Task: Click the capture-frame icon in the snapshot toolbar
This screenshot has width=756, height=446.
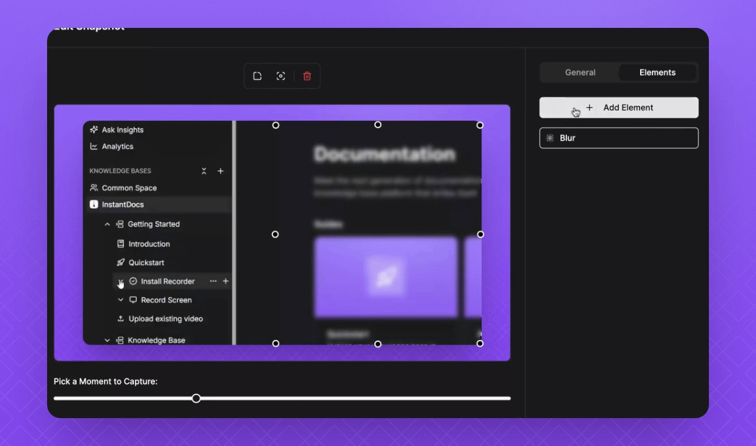Action: [x=281, y=76]
